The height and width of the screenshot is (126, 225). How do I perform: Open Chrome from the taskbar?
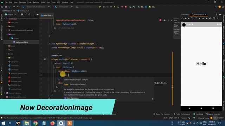(35, 123)
